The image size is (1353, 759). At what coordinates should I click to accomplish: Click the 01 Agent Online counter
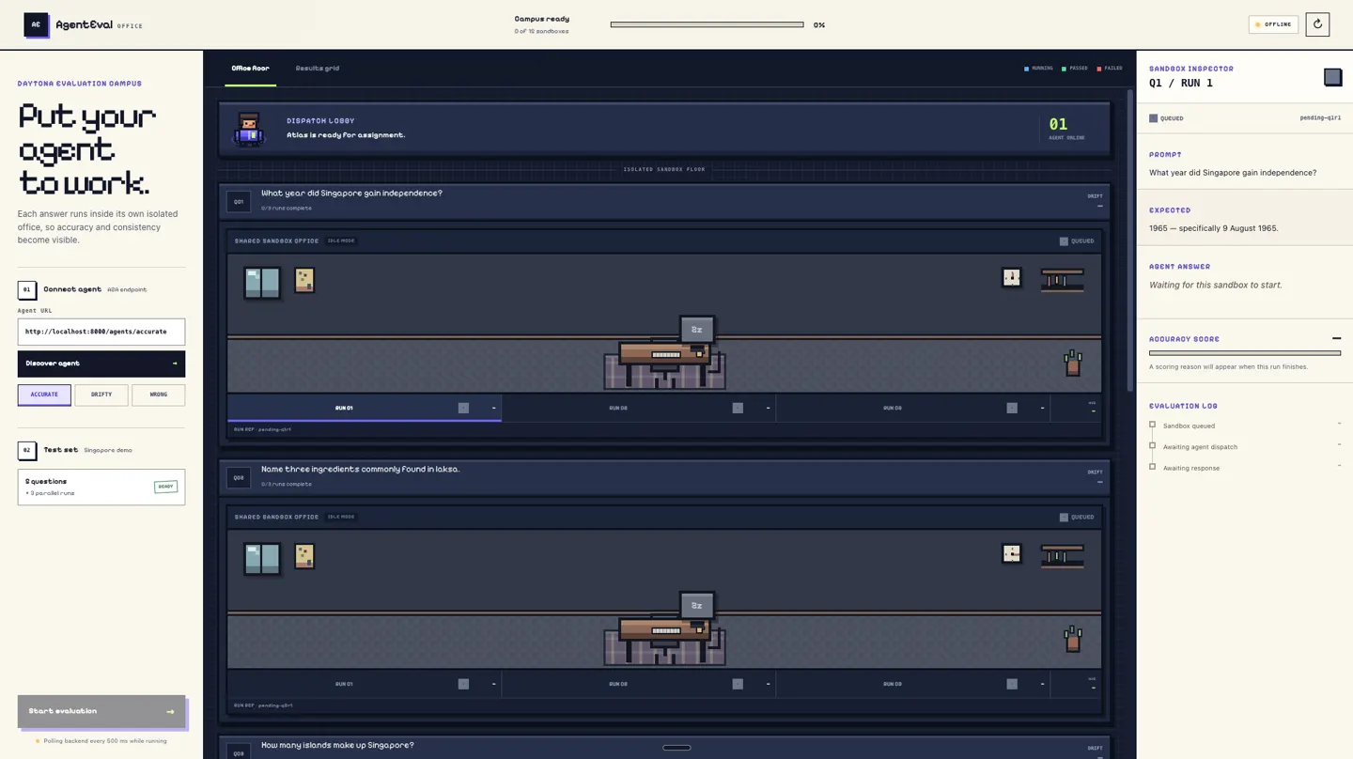coord(1067,129)
